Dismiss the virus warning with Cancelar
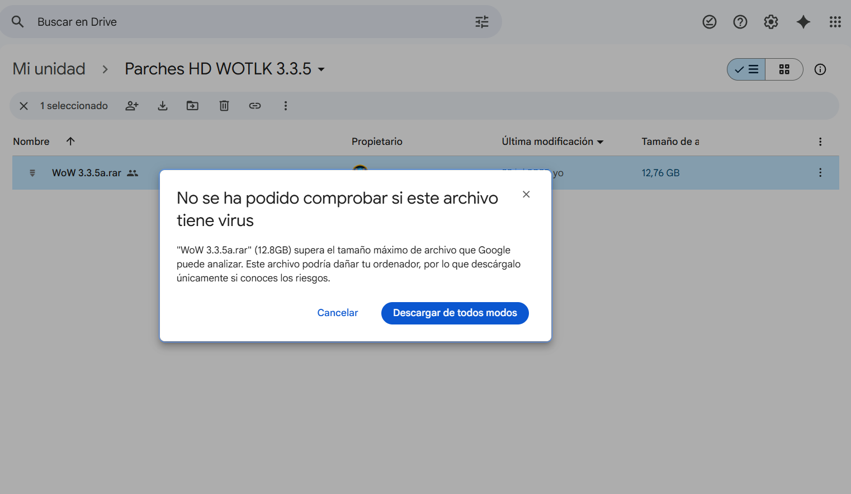Image resolution: width=851 pixels, height=494 pixels. (337, 313)
